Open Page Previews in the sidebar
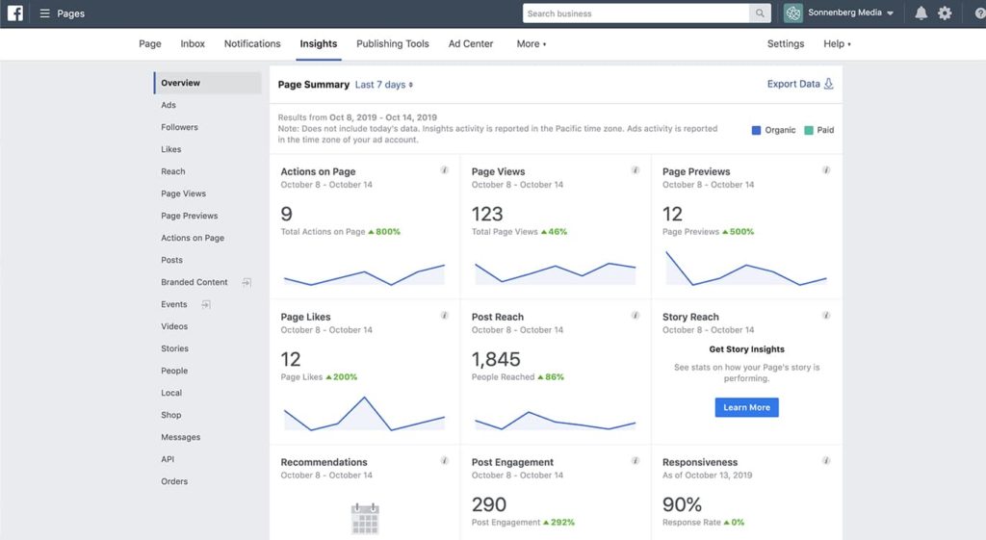Screen dimensions: 986x540 coord(190,216)
